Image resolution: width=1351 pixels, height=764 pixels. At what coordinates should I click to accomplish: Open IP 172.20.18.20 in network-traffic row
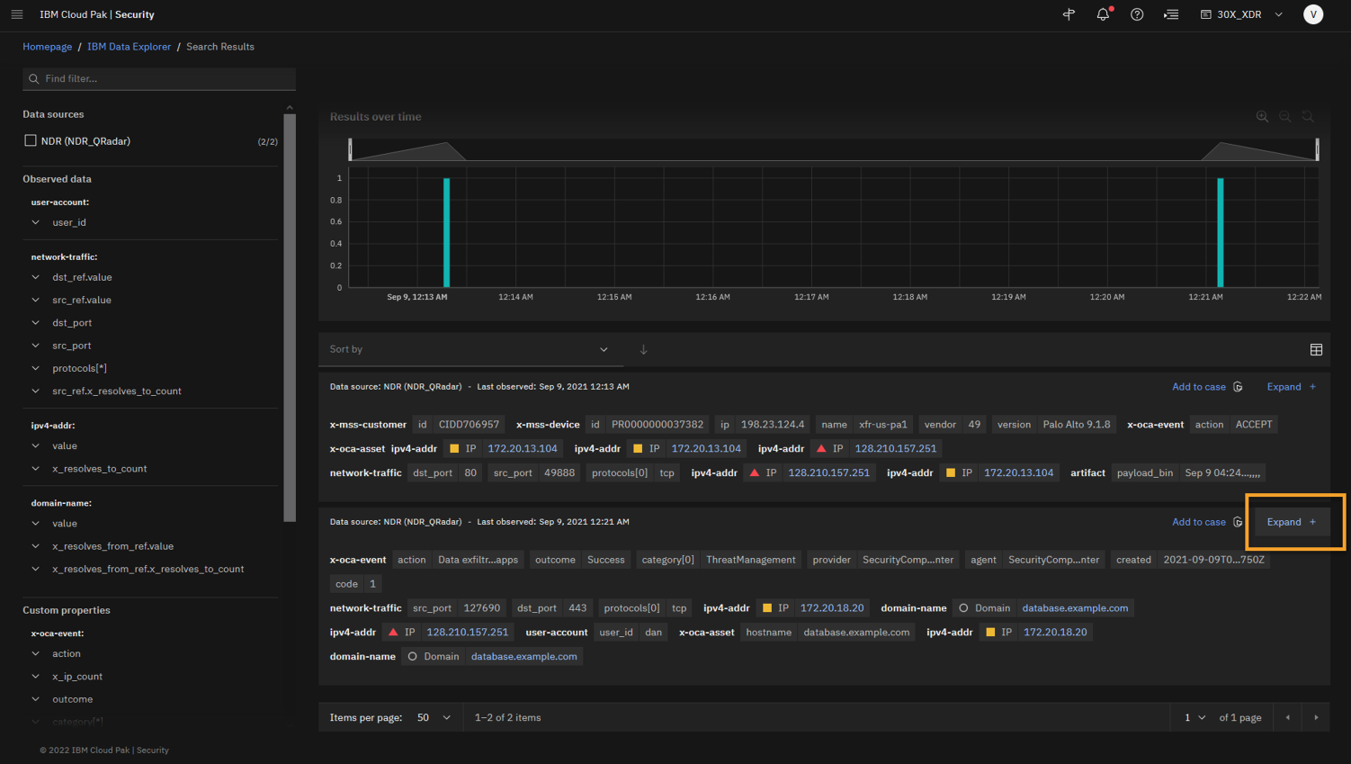(832, 608)
